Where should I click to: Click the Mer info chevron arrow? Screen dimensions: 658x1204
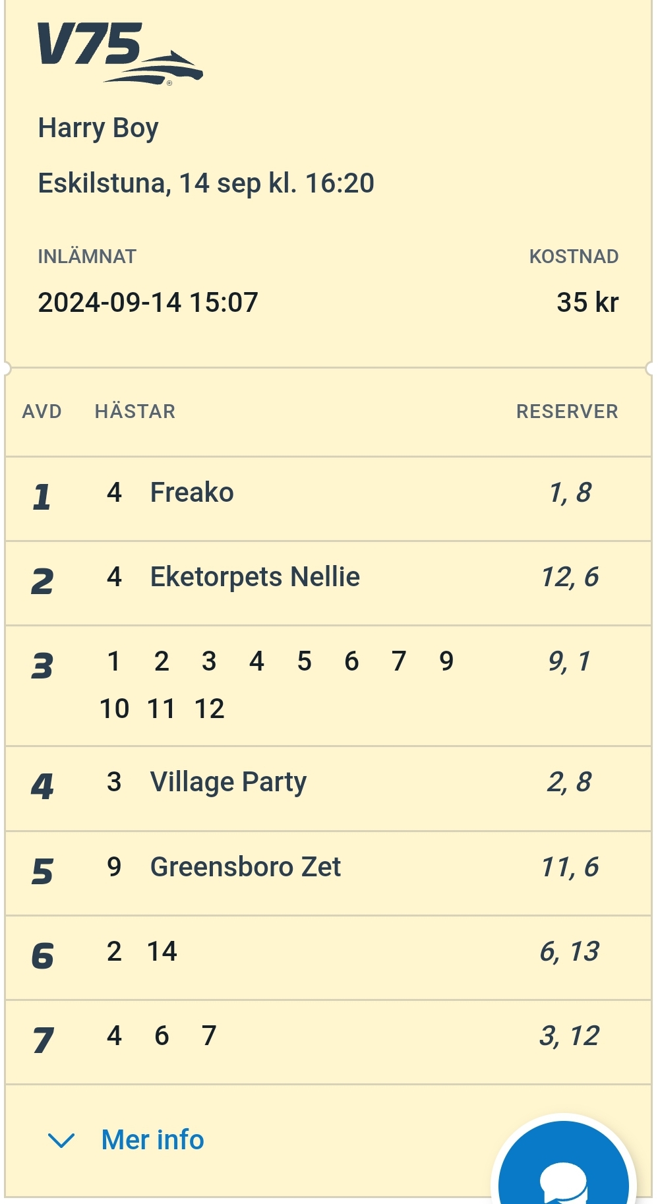click(62, 1140)
